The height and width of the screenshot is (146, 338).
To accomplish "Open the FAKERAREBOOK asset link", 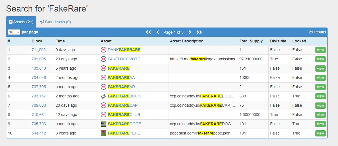I will coord(124,96).
